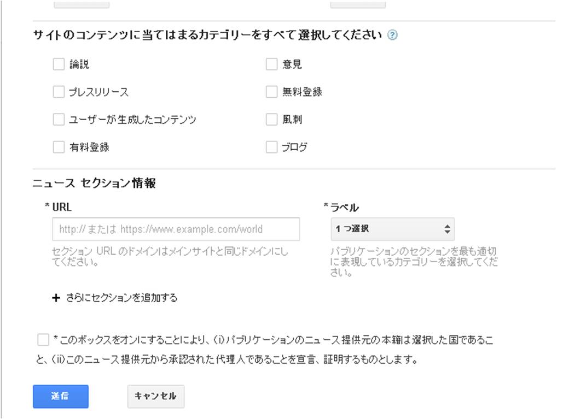Click the plus icon to add a section
563x419 pixels.
(x=56, y=298)
